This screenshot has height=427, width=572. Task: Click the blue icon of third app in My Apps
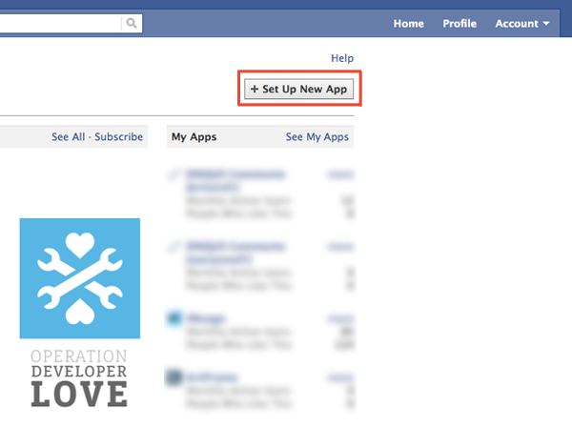pyautogui.click(x=174, y=318)
